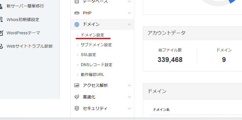
Task: Open サブドメイン設定 from the submenu
Action: [96, 45]
